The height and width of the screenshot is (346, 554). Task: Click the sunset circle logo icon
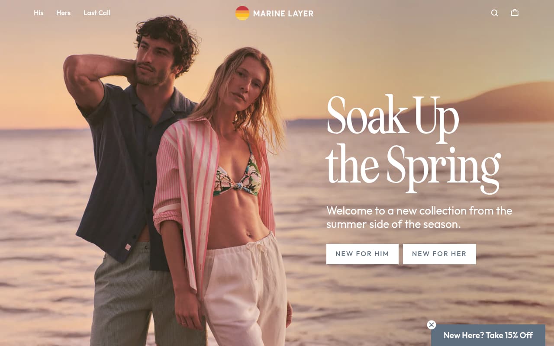tap(242, 13)
